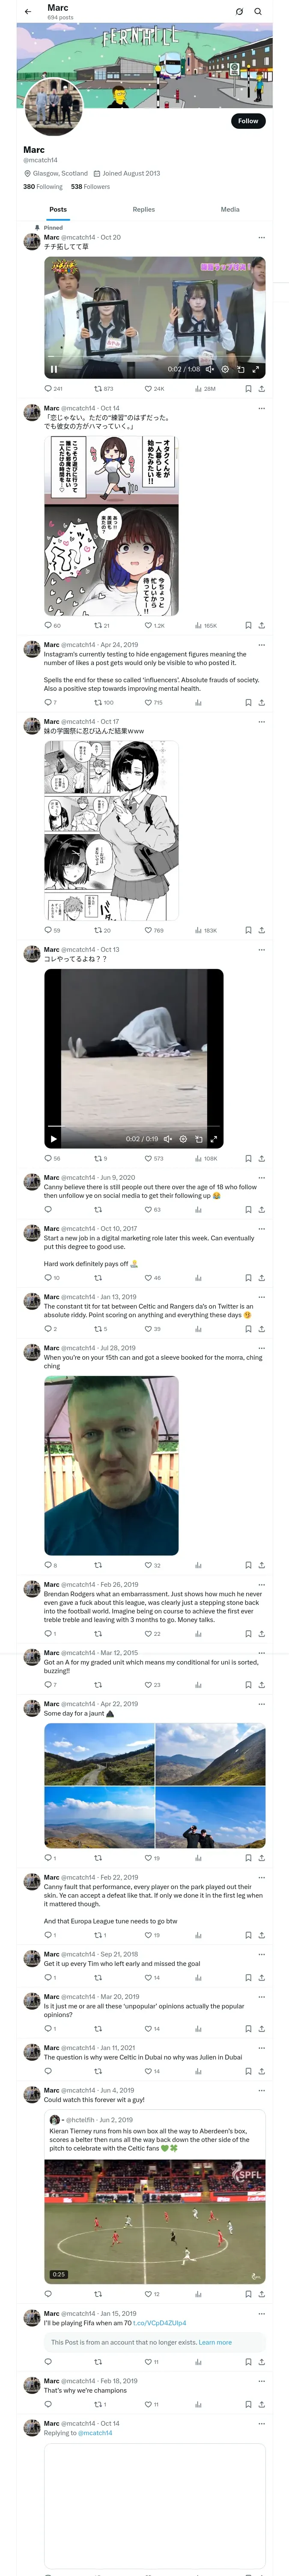Switch to the Media tab

[x=229, y=210]
